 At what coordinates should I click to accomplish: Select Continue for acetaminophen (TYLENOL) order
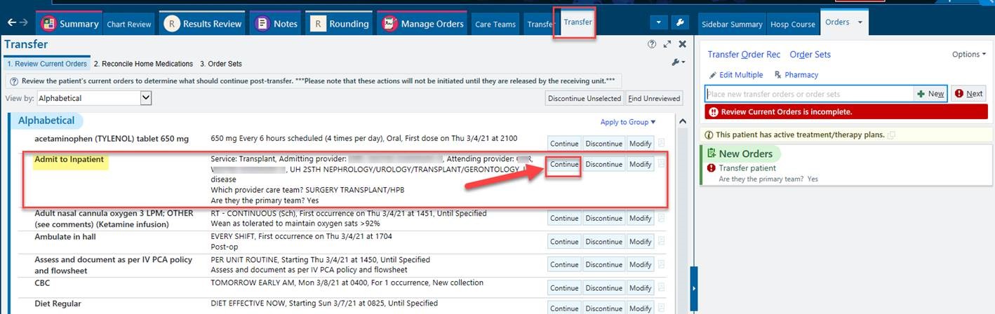click(564, 143)
